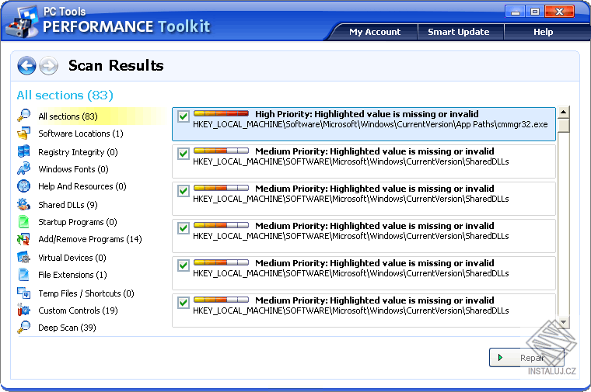This screenshot has width=591, height=392.
Task: Click the File Extensions icon
Action: point(23,275)
